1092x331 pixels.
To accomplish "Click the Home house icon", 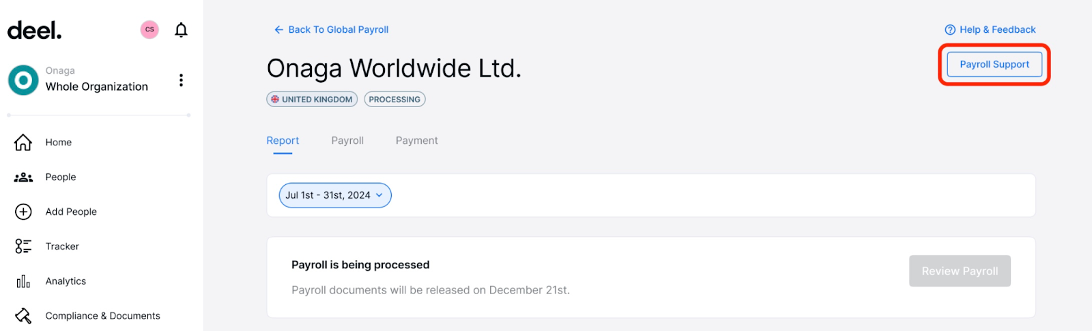I will 23,142.
